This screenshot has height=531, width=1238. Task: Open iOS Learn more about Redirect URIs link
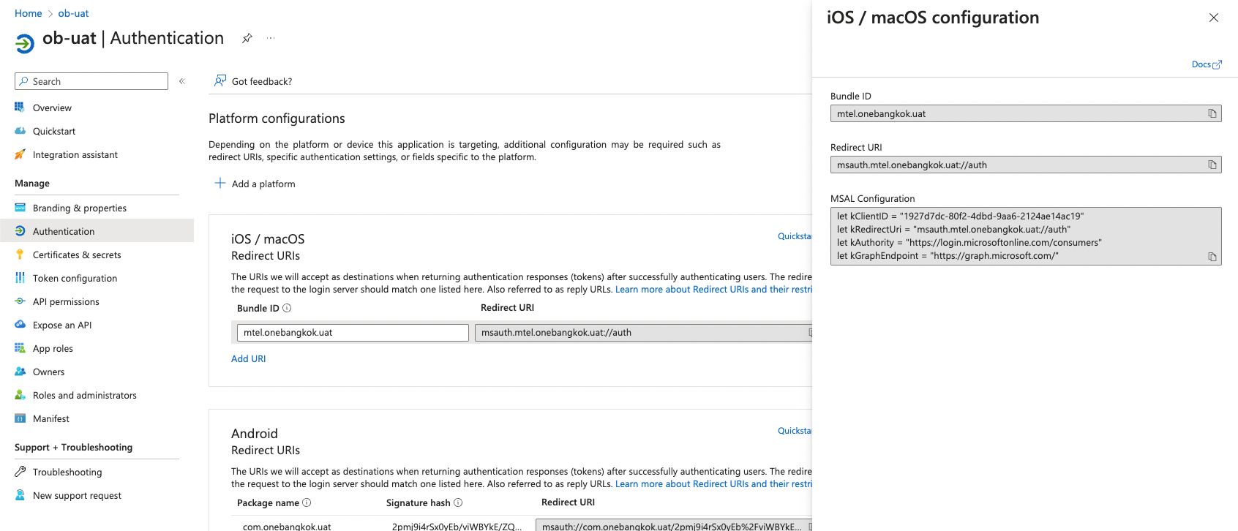[x=713, y=290]
